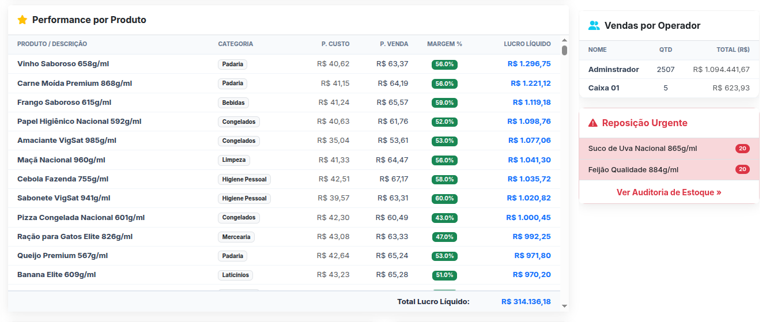Click the net profit value R$ 1.119,18
Viewport: 770px width, 322px height.
[532, 102]
